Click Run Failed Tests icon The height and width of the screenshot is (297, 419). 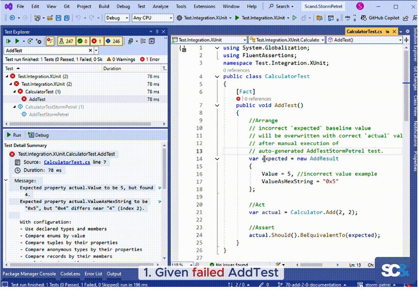coord(39,41)
